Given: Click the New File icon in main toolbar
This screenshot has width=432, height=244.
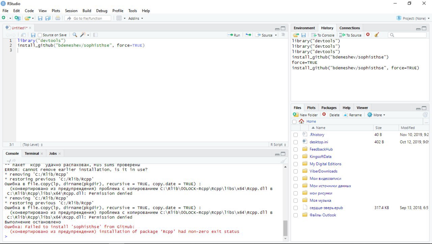Looking at the screenshot, I should pos(4,18).
